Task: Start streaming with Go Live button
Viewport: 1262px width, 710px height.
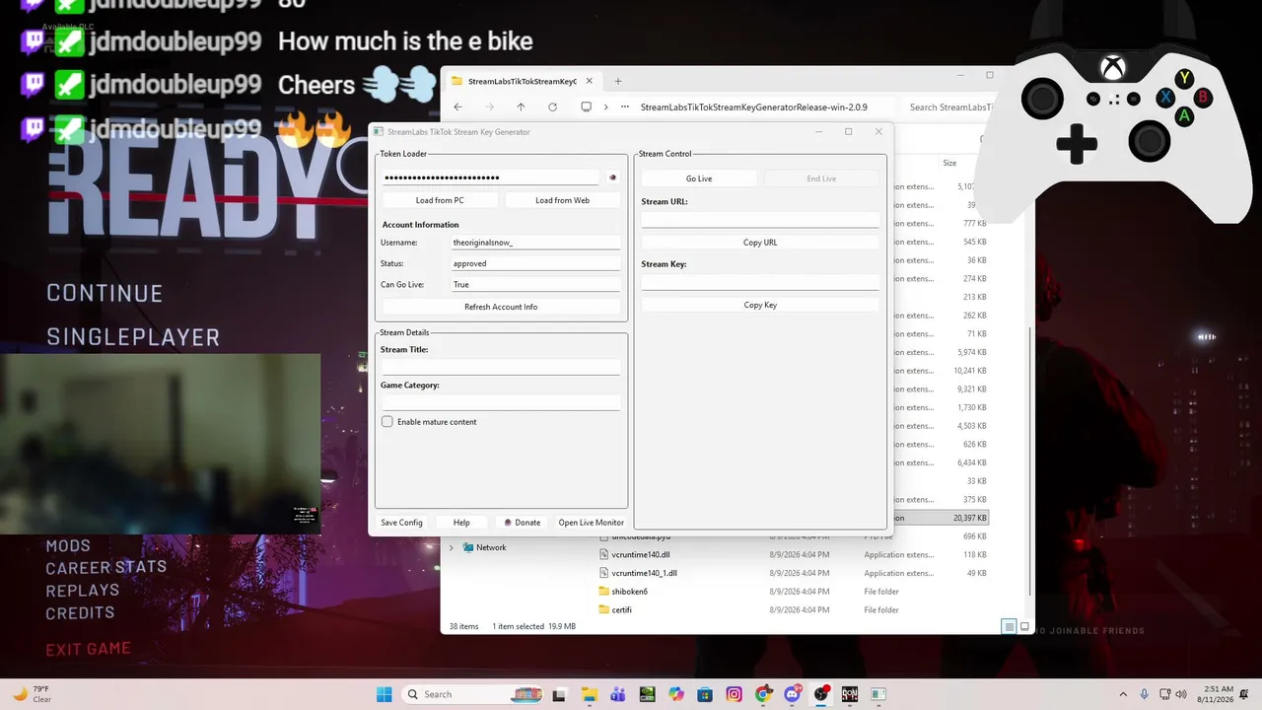Action: (699, 178)
